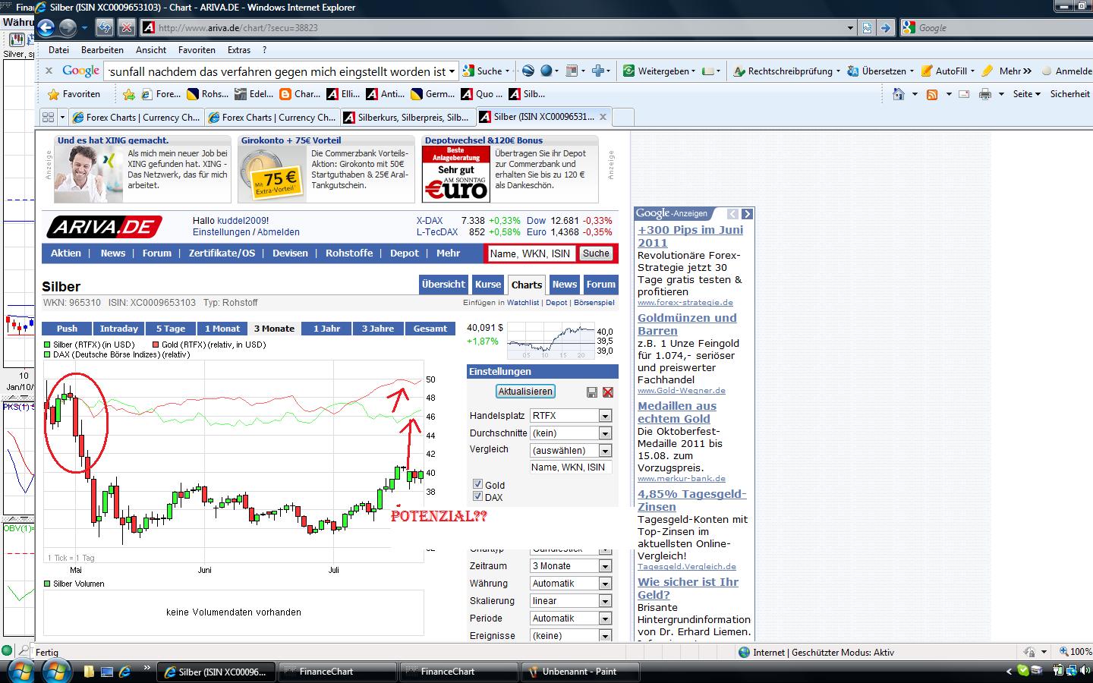Image resolution: width=1093 pixels, height=683 pixels.
Task: Click the ARIVA search Name, WKN, ISIN field
Action: pyautogui.click(x=531, y=253)
